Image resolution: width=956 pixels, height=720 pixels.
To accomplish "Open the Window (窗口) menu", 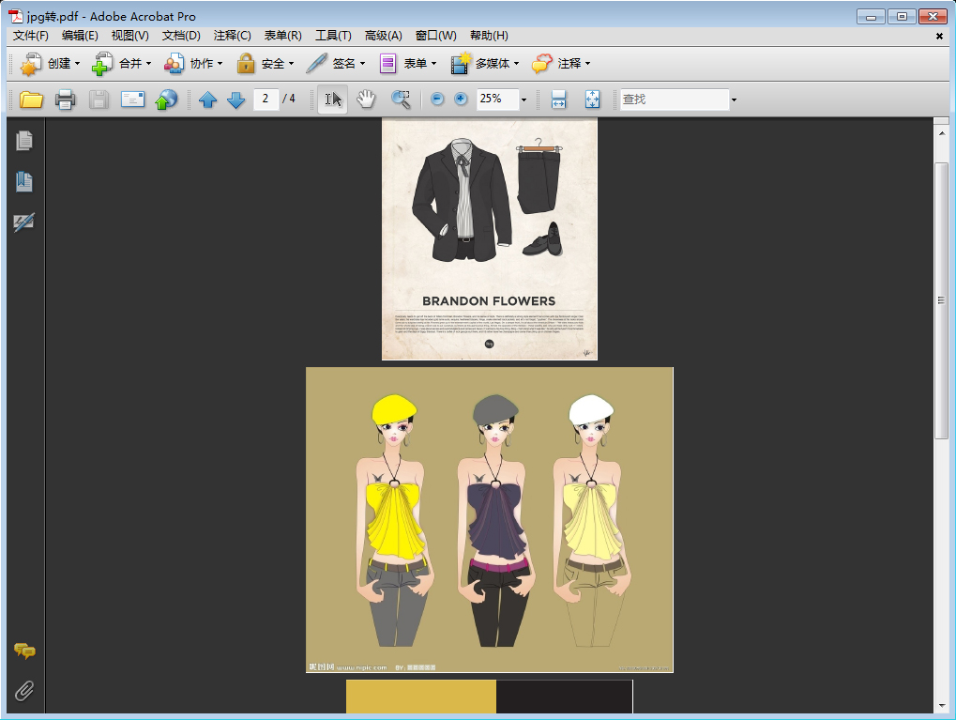I will (x=436, y=36).
